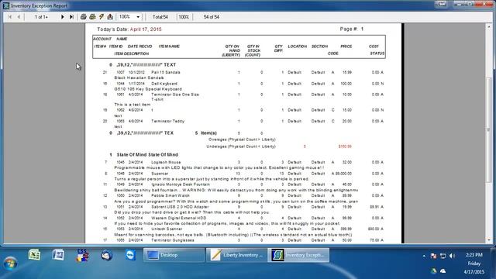Open the volume control tray icon
Screen dimensions: 496x279
coord(452,256)
